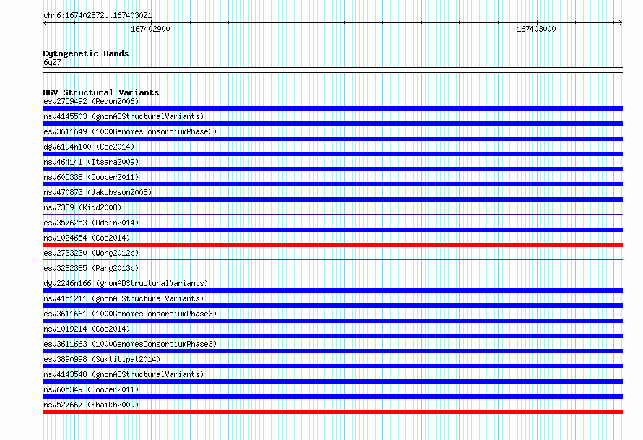Open the nsv1019214 (Coe2014) label
643x440 pixels.
[87, 329]
